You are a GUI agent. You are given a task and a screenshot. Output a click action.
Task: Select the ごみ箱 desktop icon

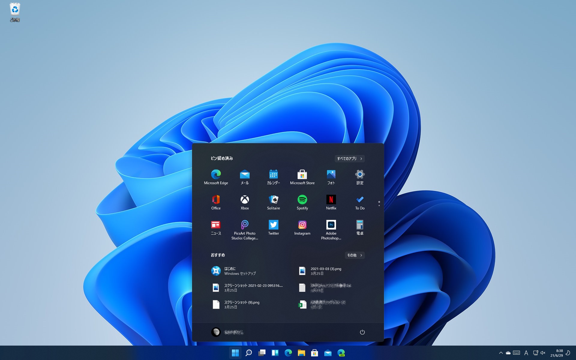[15, 12]
